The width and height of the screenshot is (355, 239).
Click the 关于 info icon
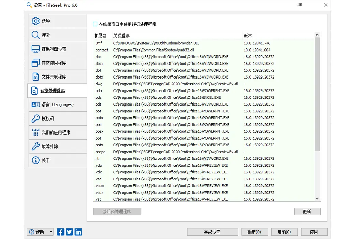tap(35, 160)
